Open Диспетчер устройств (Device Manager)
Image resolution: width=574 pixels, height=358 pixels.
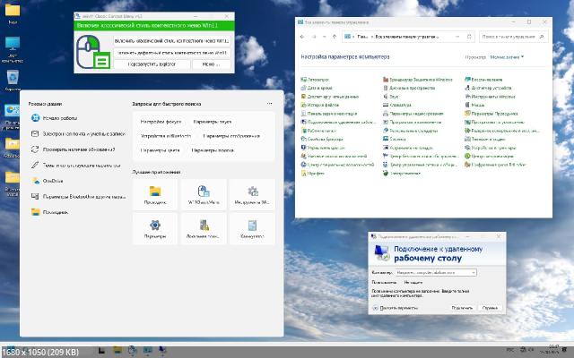(491, 89)
